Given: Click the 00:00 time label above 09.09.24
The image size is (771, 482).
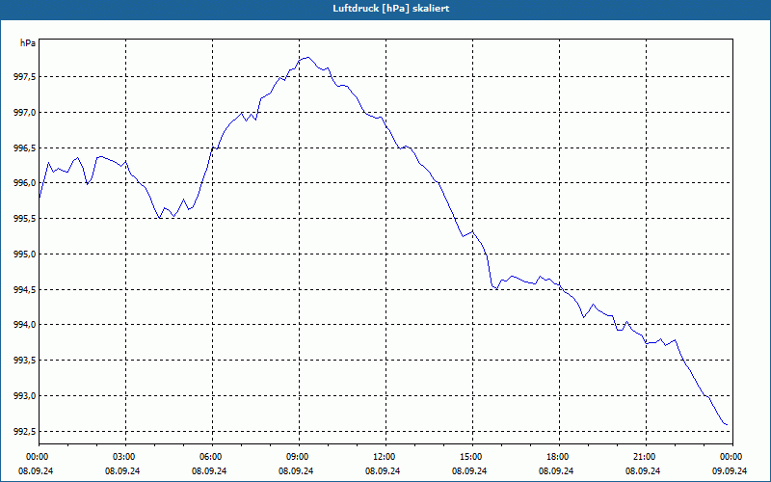Looking at the screenshot, I should (732, 457).
